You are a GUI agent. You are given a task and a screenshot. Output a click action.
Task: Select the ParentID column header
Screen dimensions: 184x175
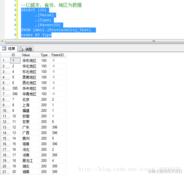[x=58, y=55]
